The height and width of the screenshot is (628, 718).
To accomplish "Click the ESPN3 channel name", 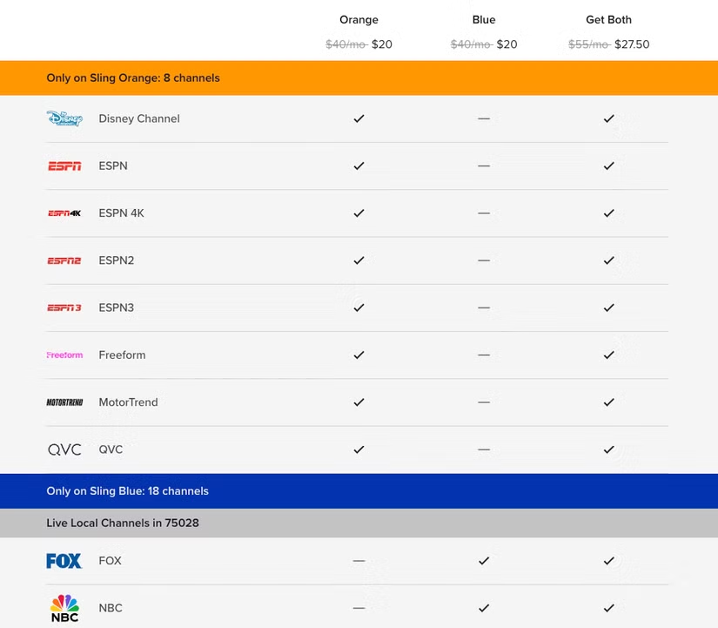I will (117, 307).
